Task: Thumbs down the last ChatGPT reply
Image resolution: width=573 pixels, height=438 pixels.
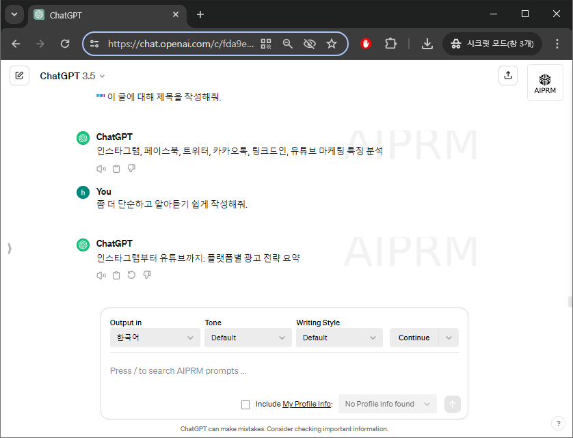Action: coord(147,275)
